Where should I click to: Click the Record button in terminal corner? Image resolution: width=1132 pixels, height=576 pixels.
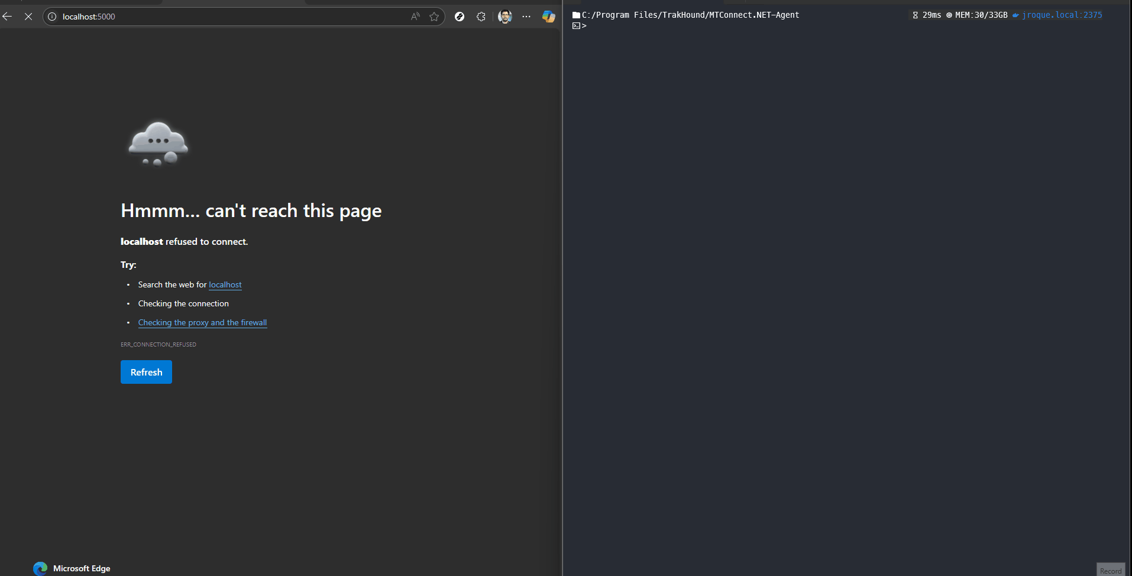[x=1111, y=570]
